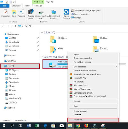The height and width of the screenshot is (129, 128).
Task: Collapse the Folders (7) section
Action: coord(42,32)
